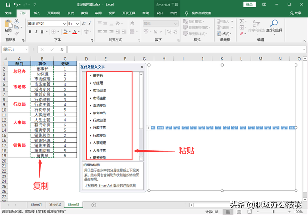
Task: Switch to Sheet1 tab
Action: 36,204
